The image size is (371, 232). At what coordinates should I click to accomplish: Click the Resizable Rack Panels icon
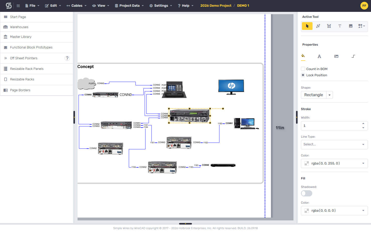coord(6,69)
